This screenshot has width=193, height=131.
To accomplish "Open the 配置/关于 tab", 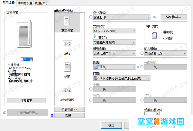I will pyautogui.click(x=41, y=3).
